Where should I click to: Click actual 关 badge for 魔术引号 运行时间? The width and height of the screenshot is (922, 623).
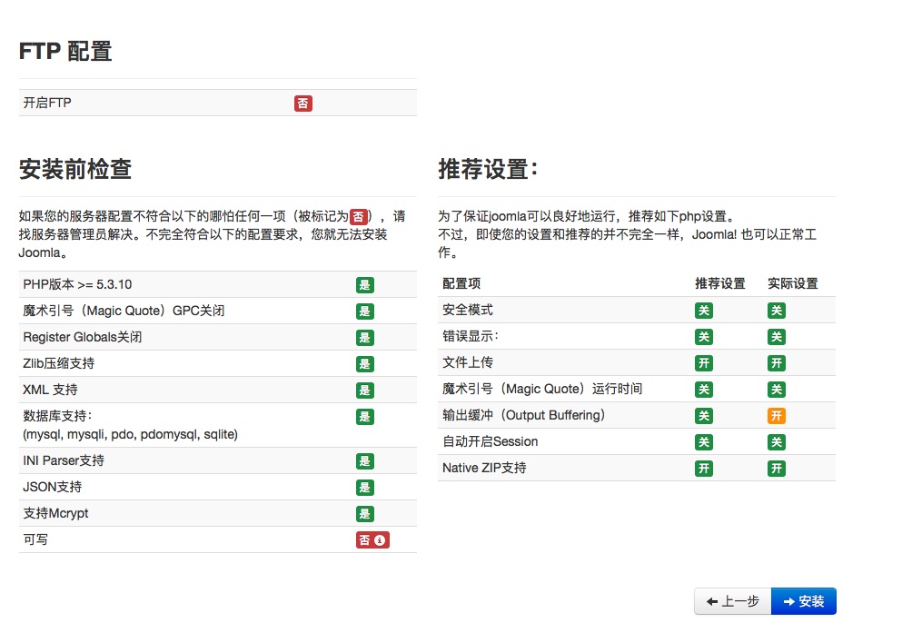[x=776, y=390]
